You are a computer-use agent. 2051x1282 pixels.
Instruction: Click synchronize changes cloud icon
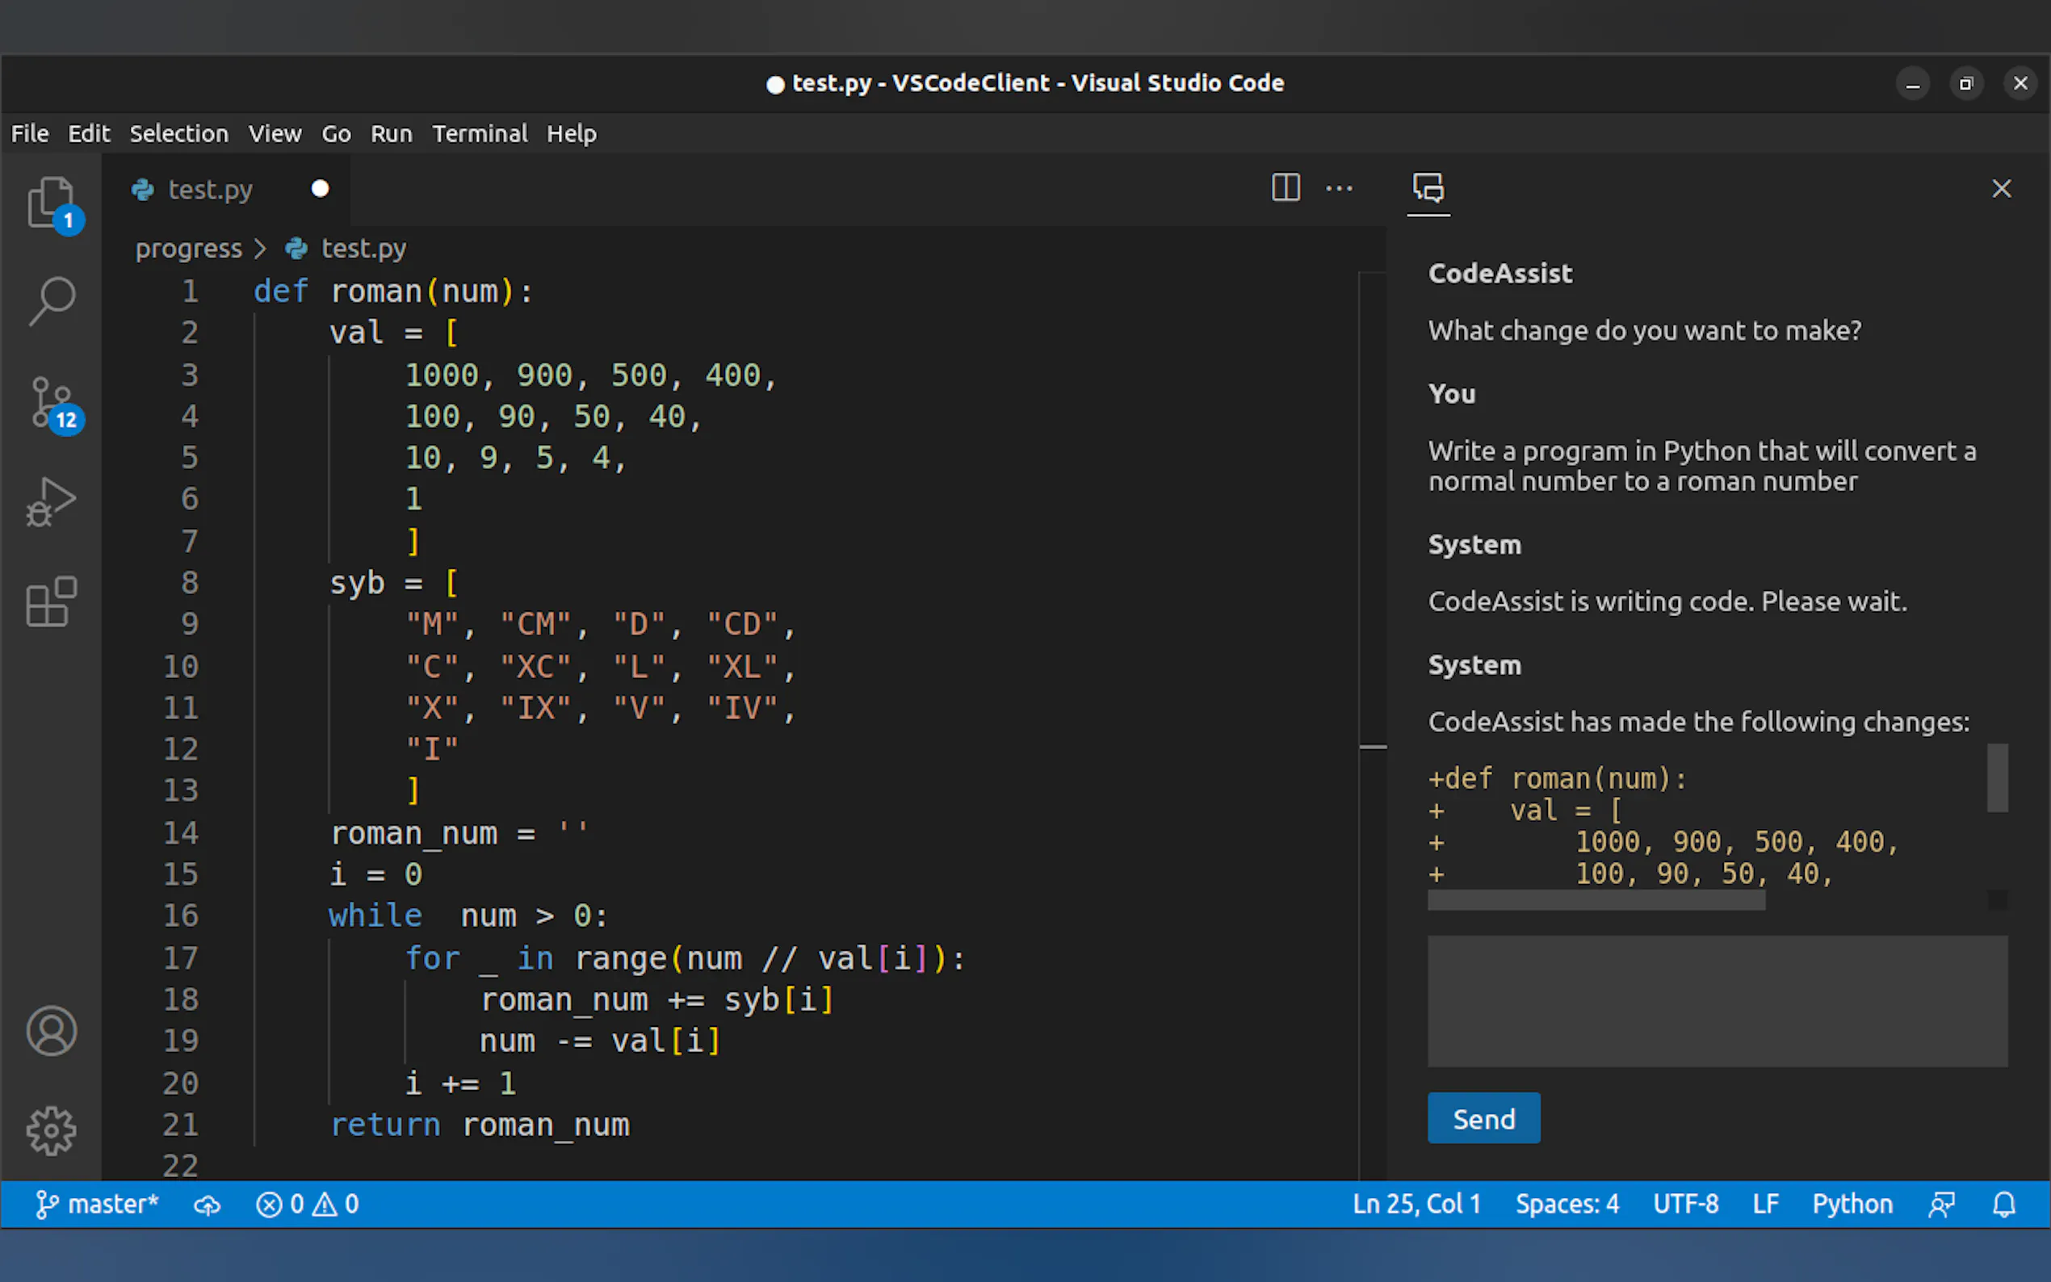click(x=207, y=1204)
